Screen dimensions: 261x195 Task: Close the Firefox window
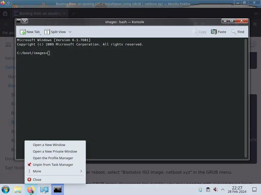tap(254, 3)
